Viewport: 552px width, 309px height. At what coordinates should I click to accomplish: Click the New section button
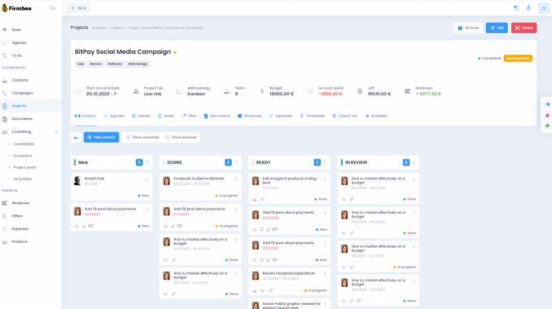tap(101, 137)
